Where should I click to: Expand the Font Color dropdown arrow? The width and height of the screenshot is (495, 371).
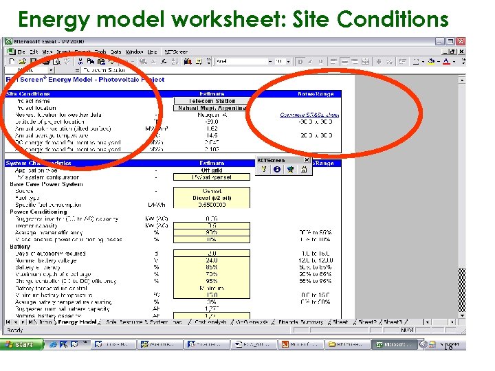tap(454, 62)
